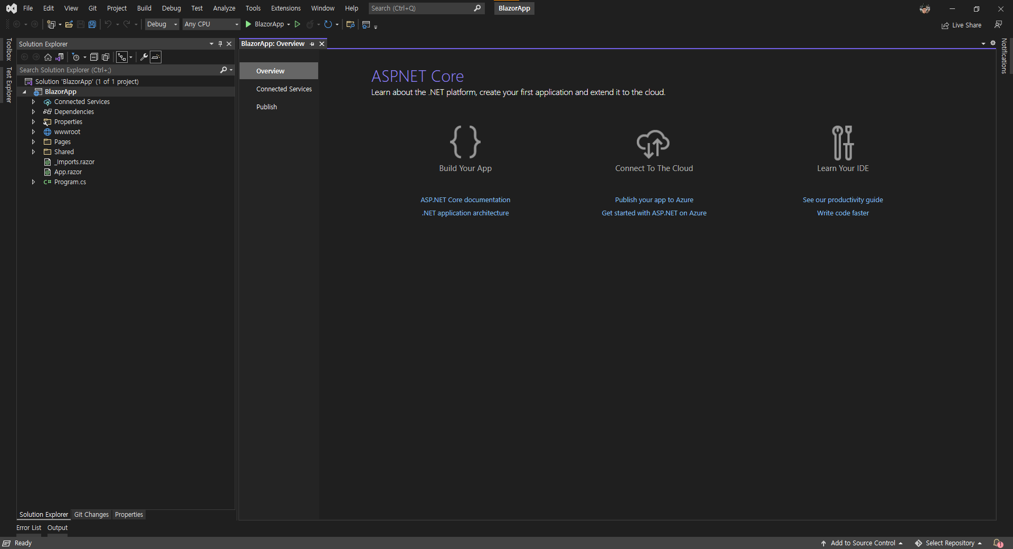Open the Any CPU platform dropdown
The width and height of the screenshot is (1013, 549).
point(212,24)
